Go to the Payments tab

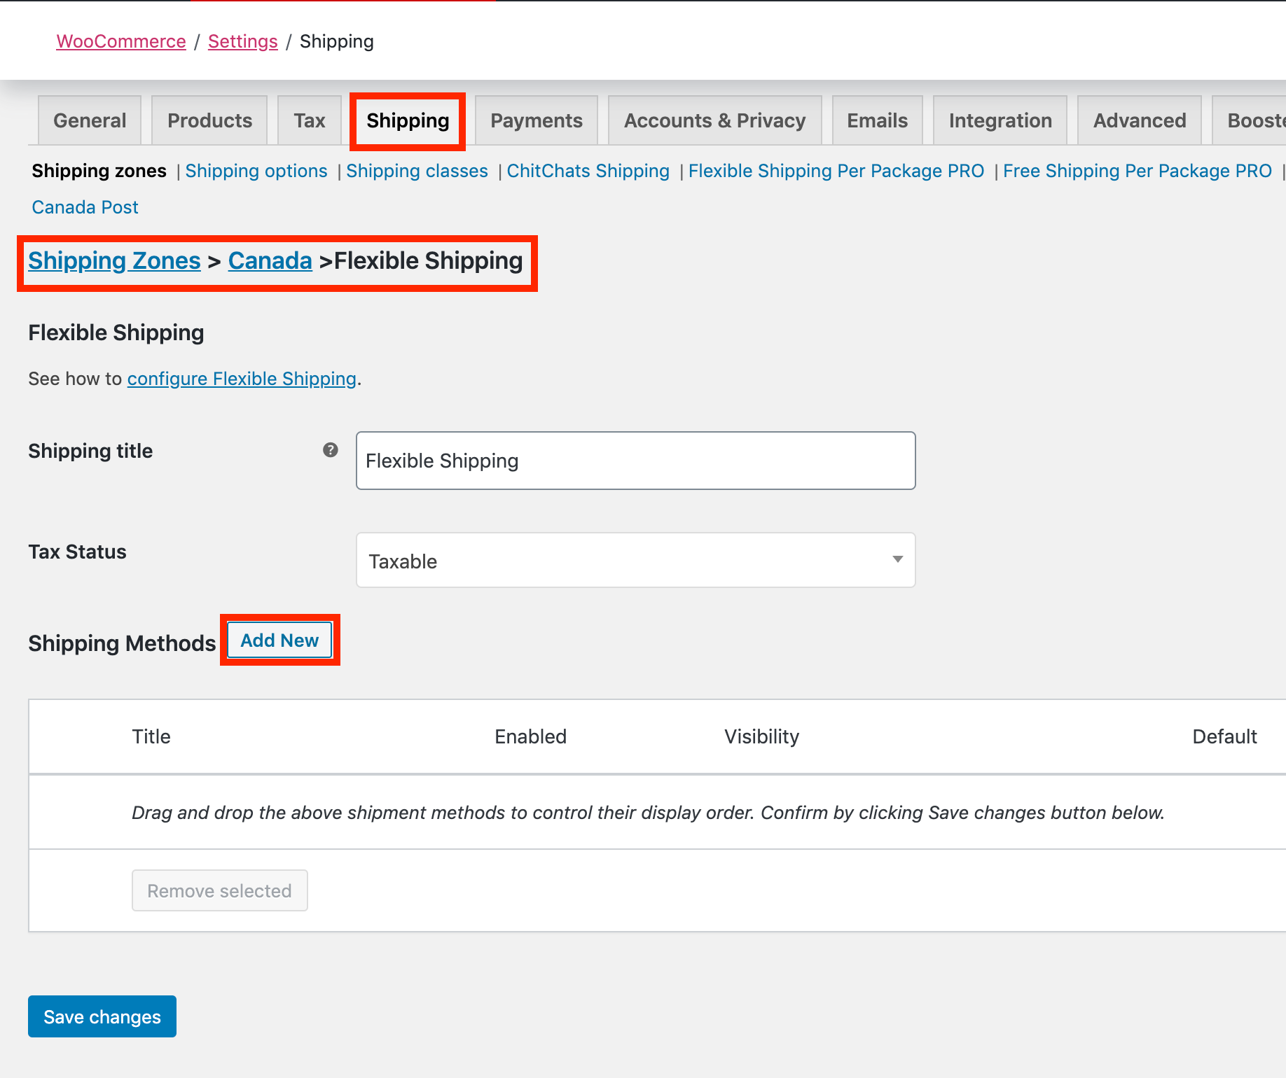coord(537,120)
